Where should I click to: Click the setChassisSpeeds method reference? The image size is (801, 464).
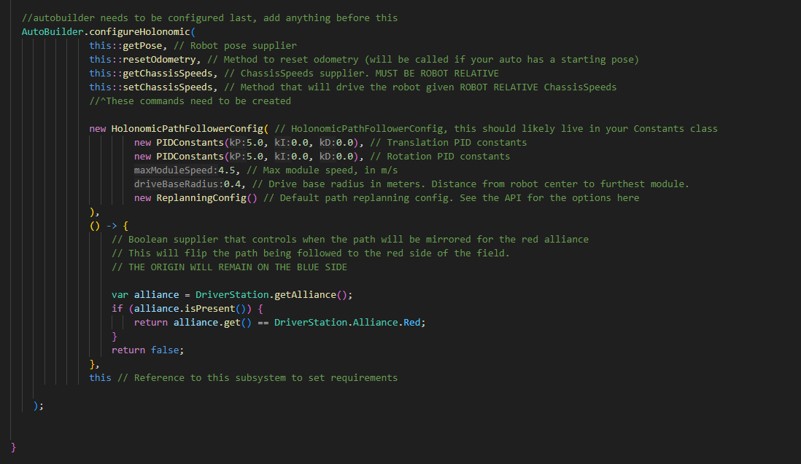pyautogui.click(x=168, y=87)
